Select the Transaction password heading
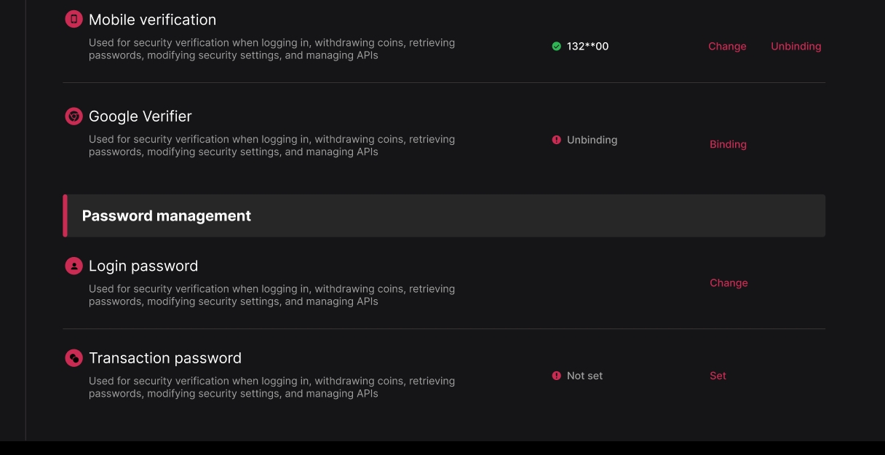 click(165, 358)
